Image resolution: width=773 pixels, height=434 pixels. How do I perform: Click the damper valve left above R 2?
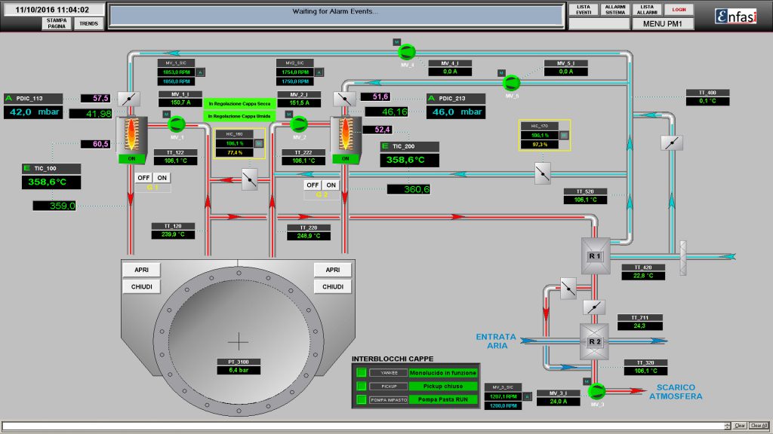[x=568, y=289]
